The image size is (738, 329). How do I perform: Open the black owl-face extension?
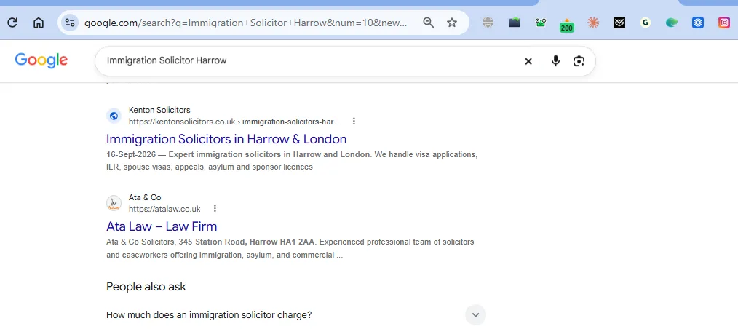[x=619, y=23]
